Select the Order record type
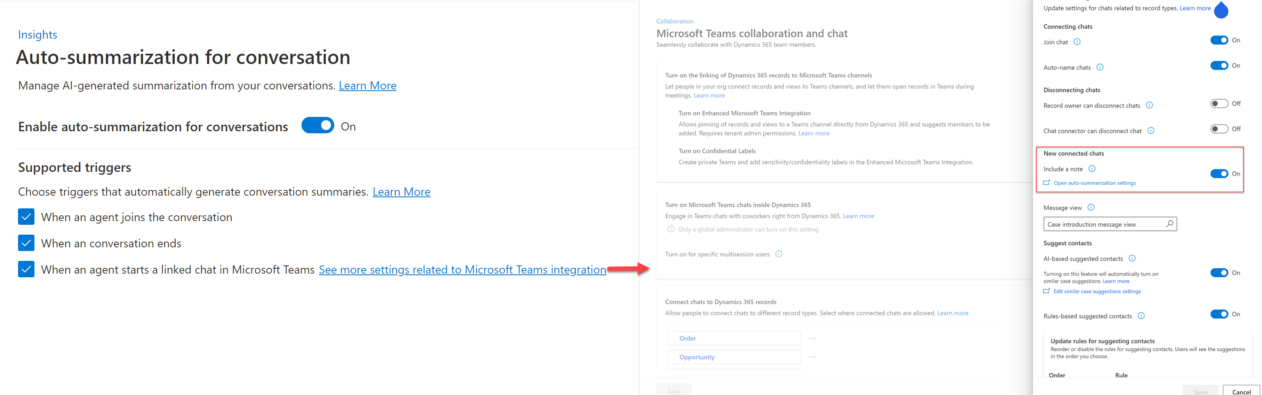 coord(733,339)
